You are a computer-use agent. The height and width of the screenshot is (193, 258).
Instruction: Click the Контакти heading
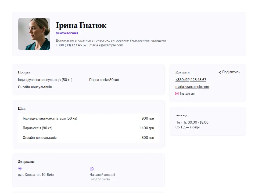pos(182,72)
